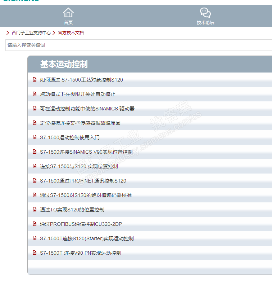
Task: Click the arrow before 官方技术文档
Action: pos(54,33)
